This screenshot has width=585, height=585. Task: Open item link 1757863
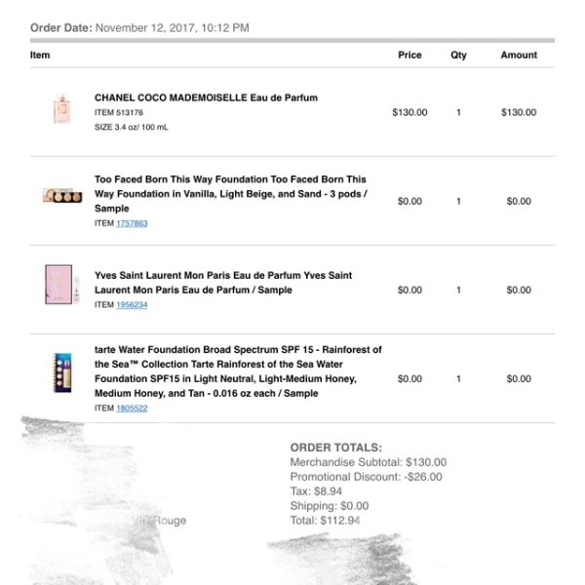(132, 223)
